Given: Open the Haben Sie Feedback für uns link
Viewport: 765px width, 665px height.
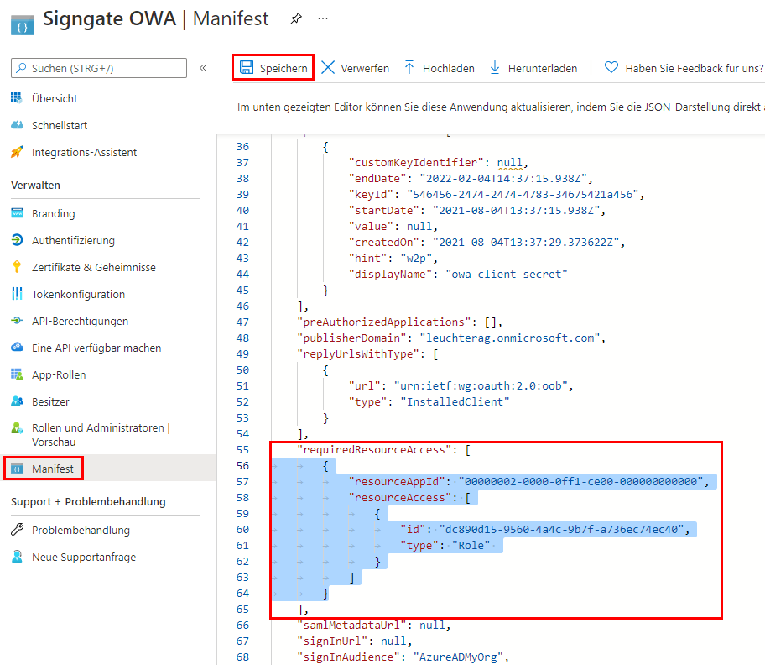Looking at the screenshot, I should (684, 68).
